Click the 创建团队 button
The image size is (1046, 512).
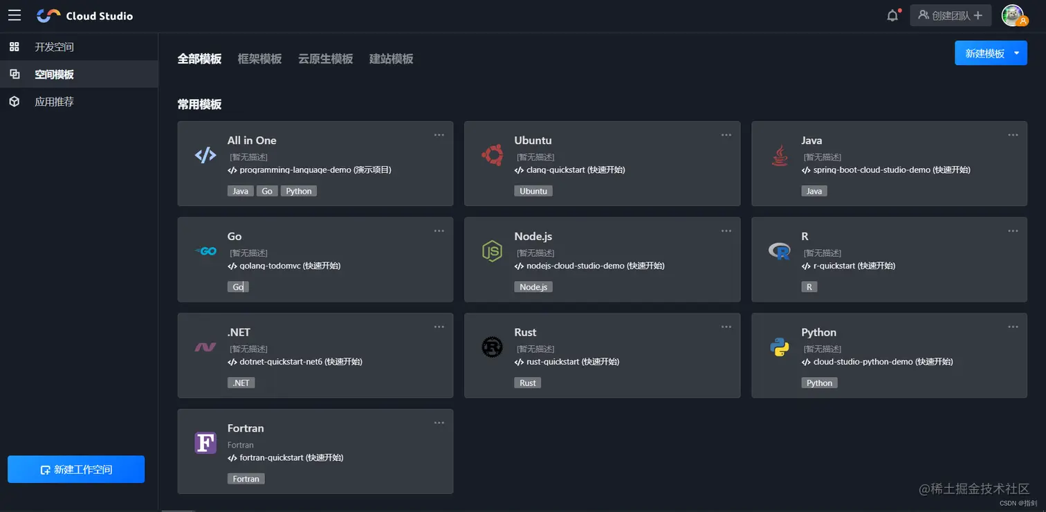951,15
